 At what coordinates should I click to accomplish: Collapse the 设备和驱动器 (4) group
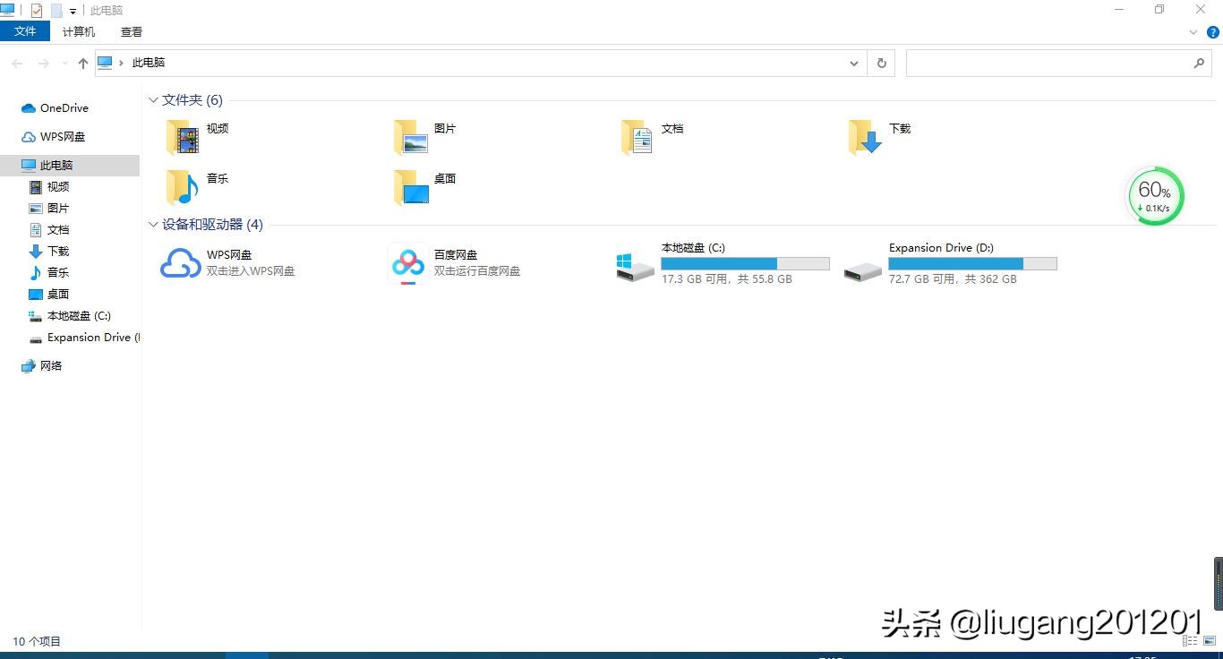tap(153, 225)
